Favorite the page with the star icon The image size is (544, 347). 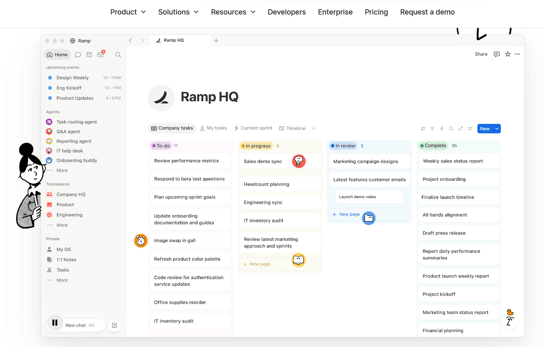[508, 54]
